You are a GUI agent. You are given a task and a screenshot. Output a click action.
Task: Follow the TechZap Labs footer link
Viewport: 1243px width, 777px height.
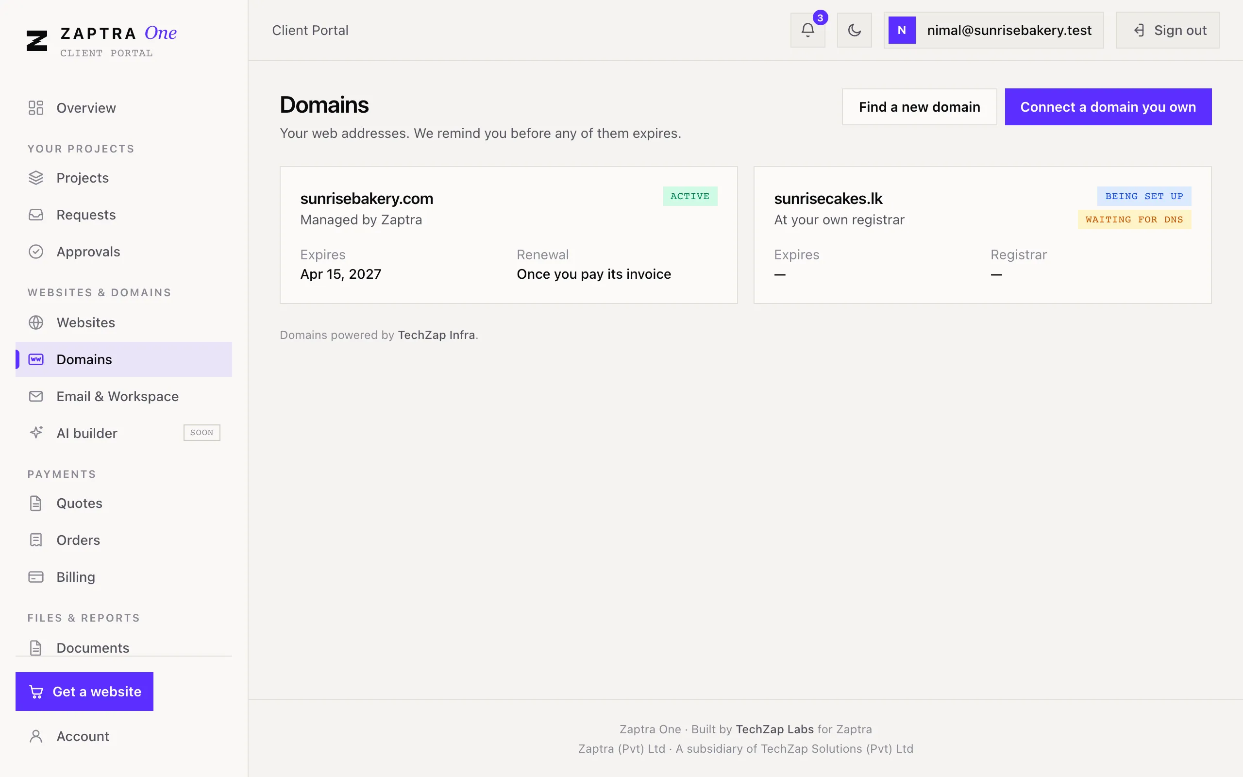pos(774,729)
